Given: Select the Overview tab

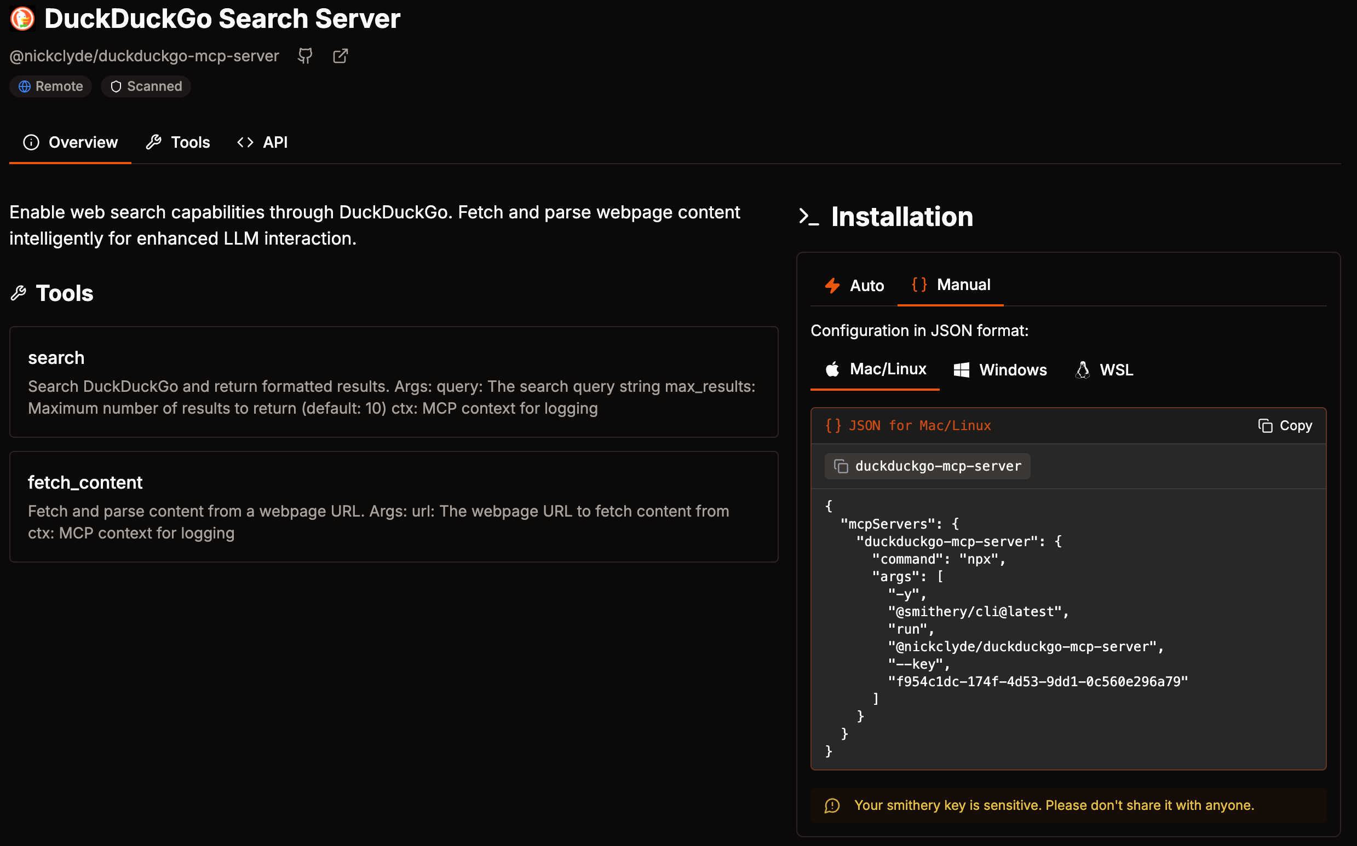Looking at the screenshot, I should (71, 142).
